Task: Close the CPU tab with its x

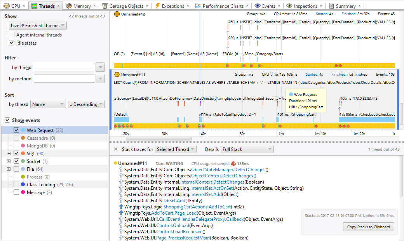Action: coord(24,6)
